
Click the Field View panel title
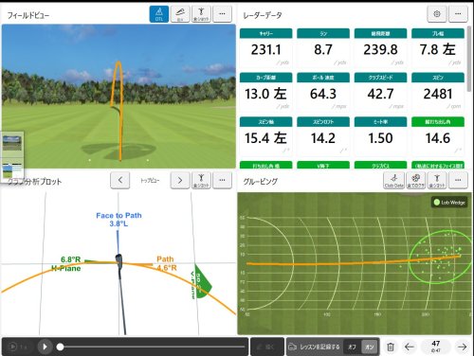point(28,15)
